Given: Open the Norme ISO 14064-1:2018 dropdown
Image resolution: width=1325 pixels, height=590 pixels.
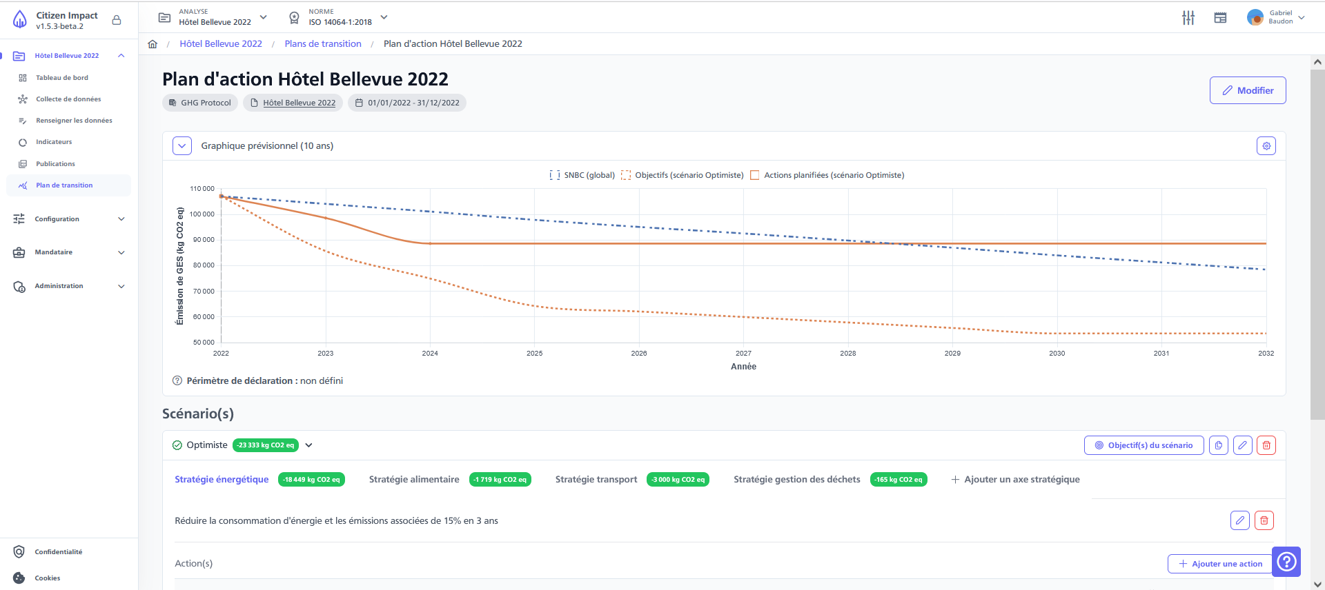Looking at the screenshot, I should (x=384, y=17).
